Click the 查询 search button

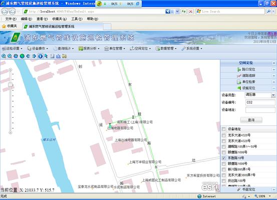pos(251,120)
